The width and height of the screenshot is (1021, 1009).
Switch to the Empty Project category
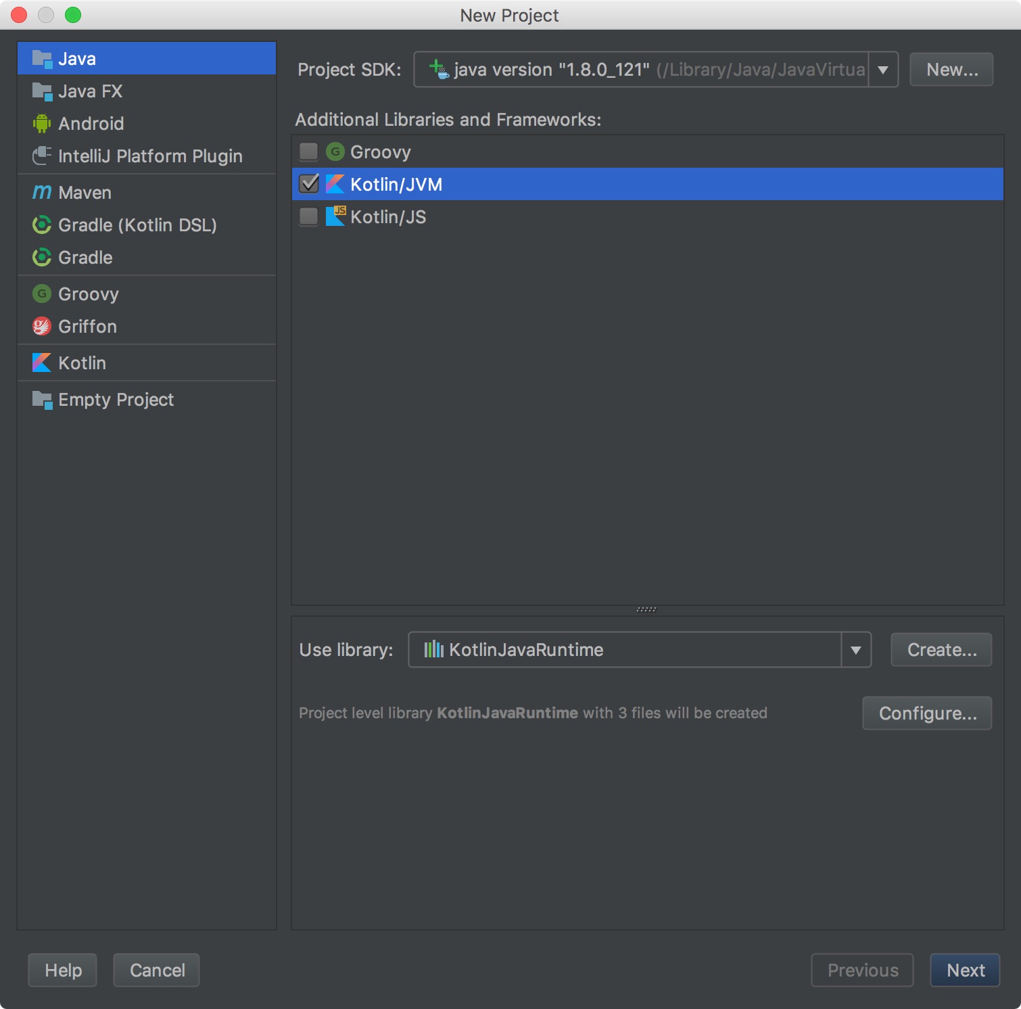pos(115,399)
